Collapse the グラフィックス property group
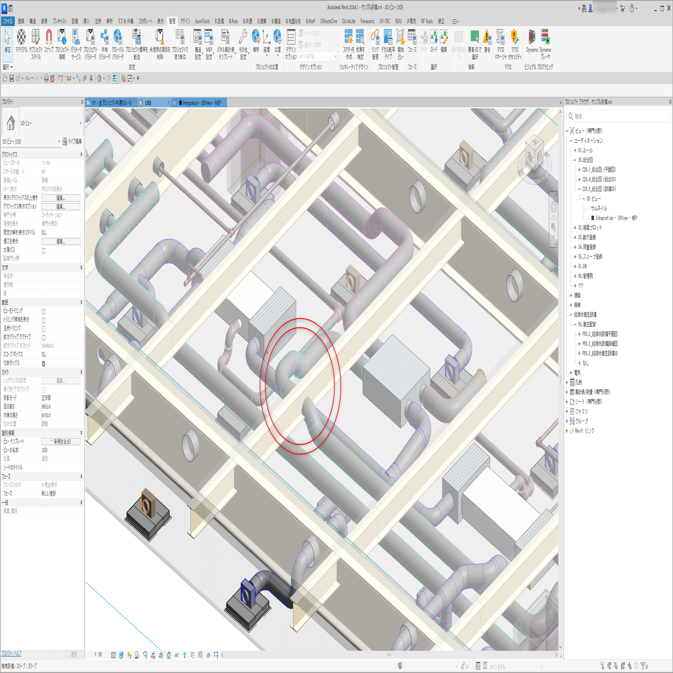The image size is (673, 673). point(81,155)
